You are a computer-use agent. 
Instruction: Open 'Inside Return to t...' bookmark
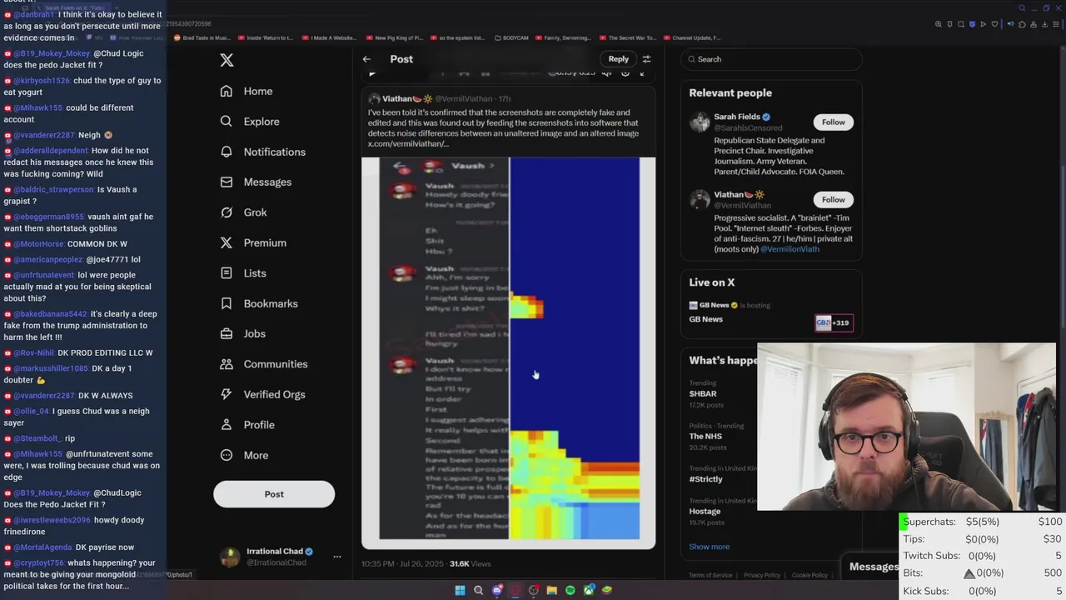(x=266, y=37)
